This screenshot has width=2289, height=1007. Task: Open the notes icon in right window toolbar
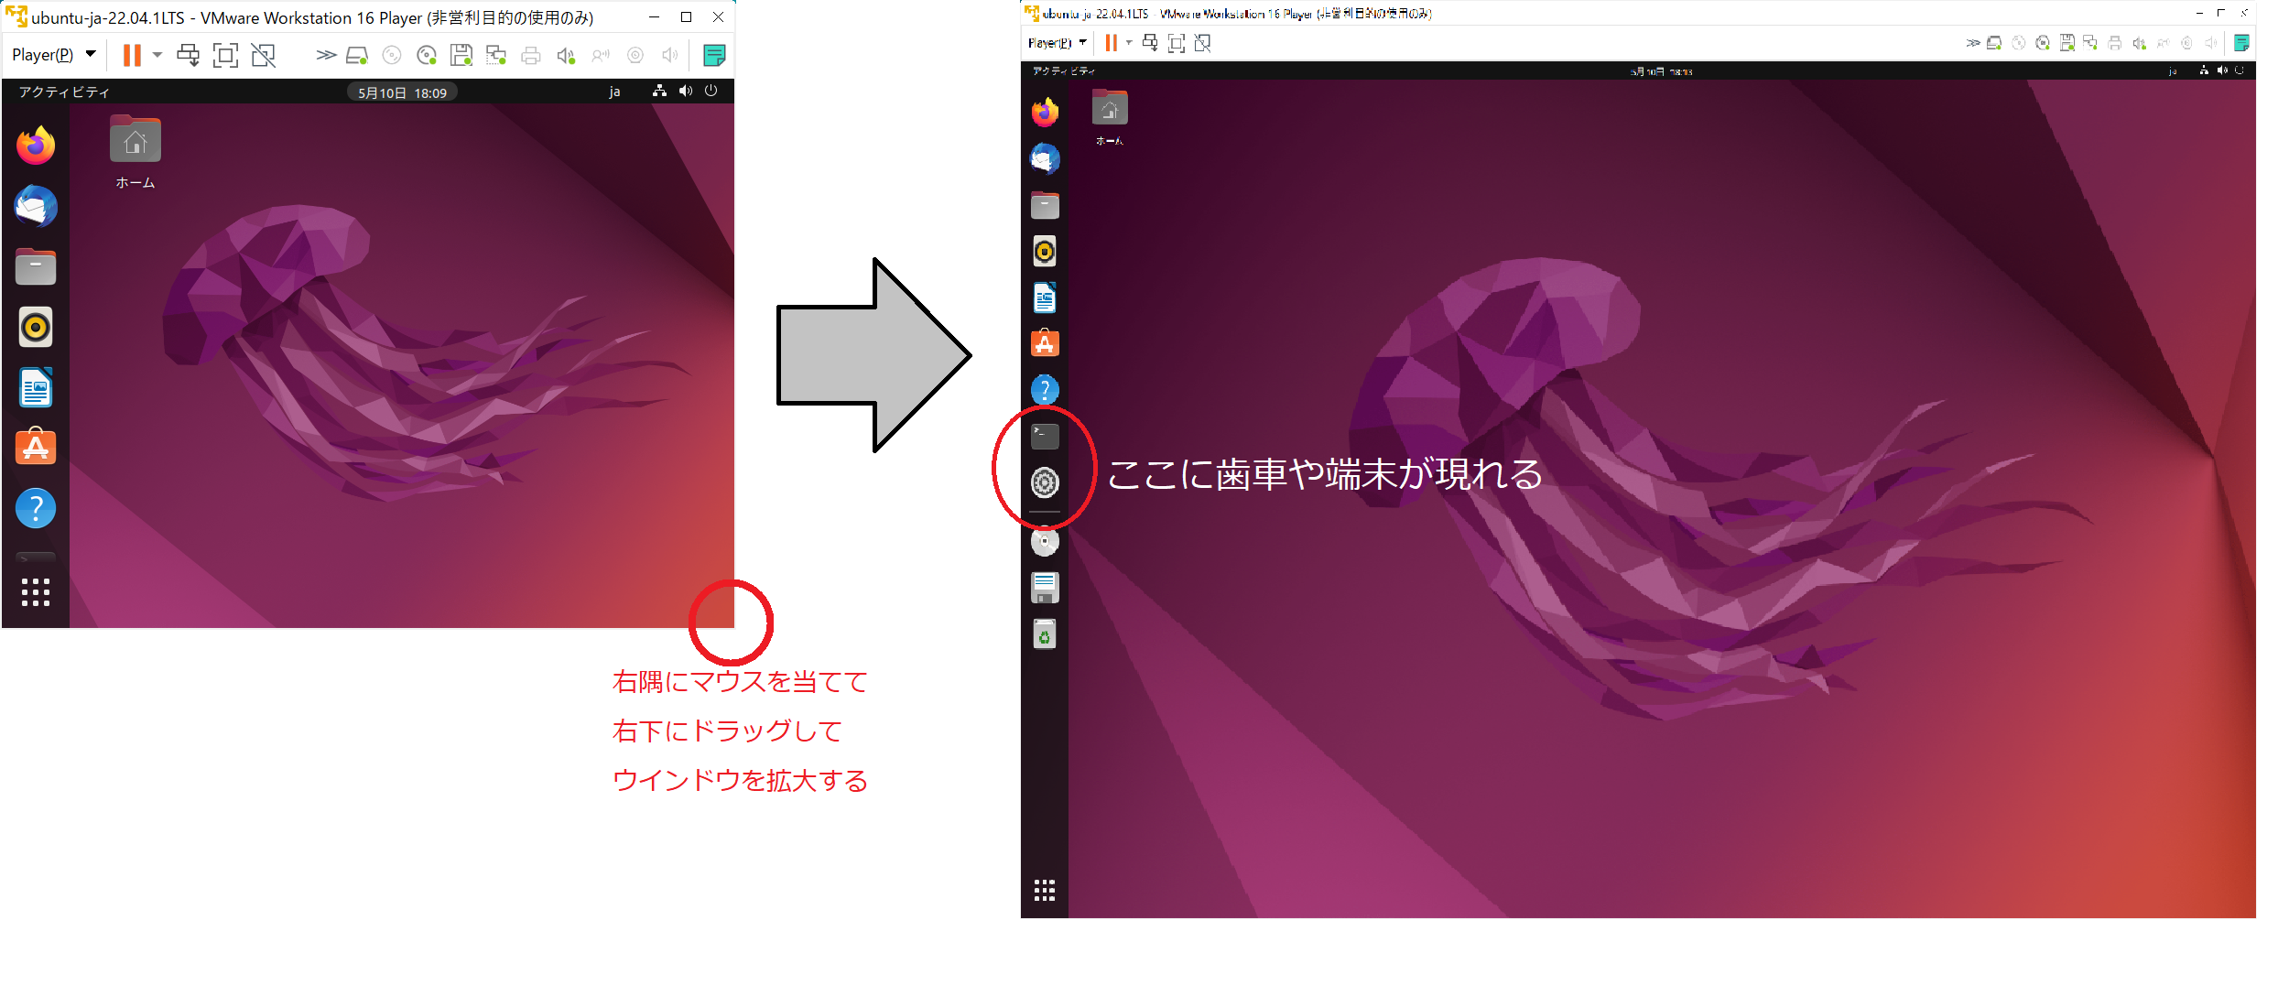click(x=2241, y=43)
